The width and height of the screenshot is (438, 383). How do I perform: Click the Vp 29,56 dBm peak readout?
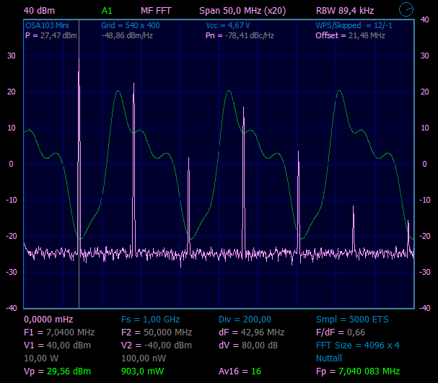[x=57, y=371]
